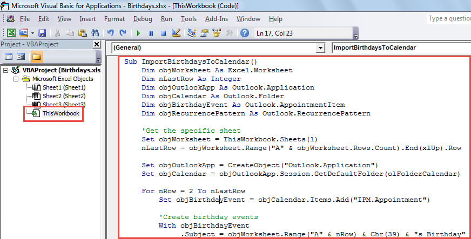This screenshot has width=471, height=239.
Task: Open the Project Explorer toolbar icon
Action: pos(192,33)
